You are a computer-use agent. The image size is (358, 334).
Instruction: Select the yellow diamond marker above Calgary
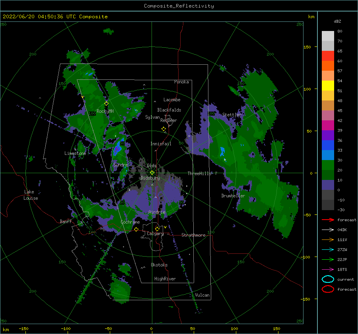pos(157,229)
